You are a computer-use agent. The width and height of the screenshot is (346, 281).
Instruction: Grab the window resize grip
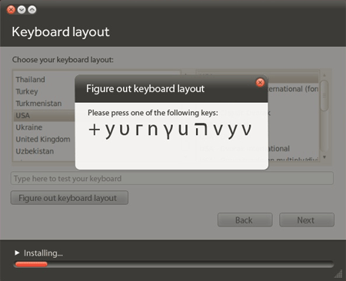coord(339,274)
